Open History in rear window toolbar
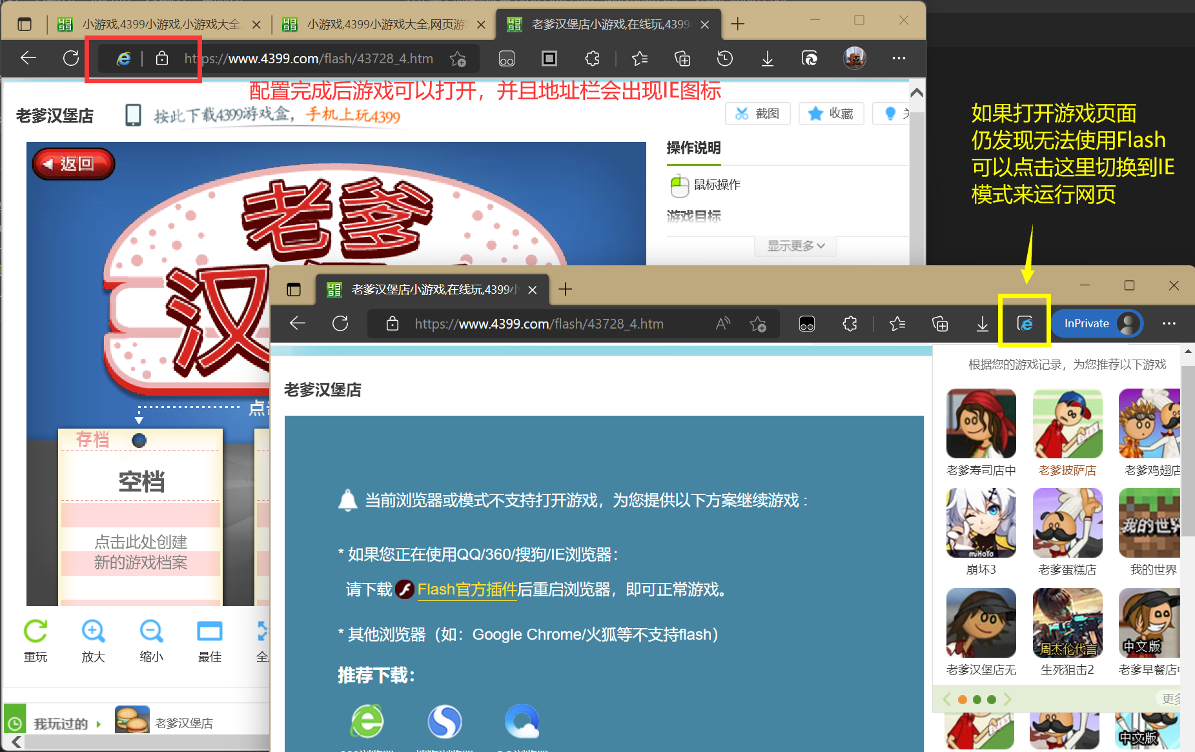The width and height of the screenshot is (1195, 752). (x=725, y=59)
